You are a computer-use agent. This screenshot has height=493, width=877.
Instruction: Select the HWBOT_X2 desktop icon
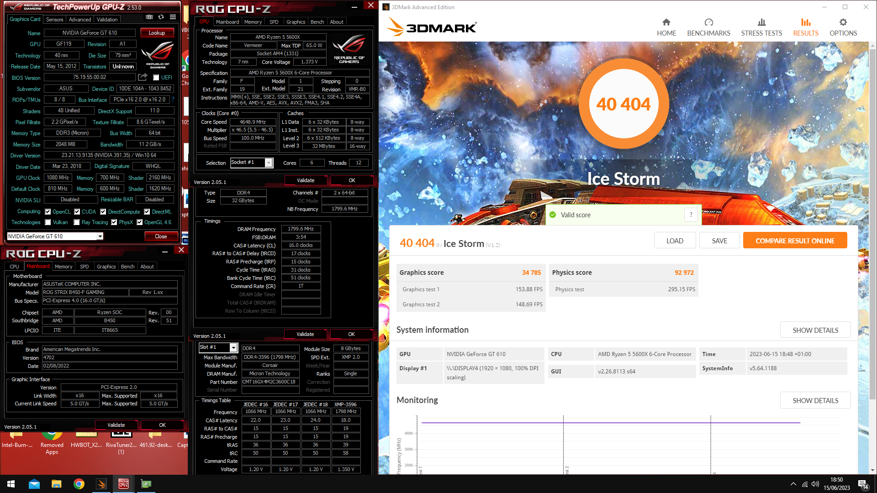(x=86, y=441)
